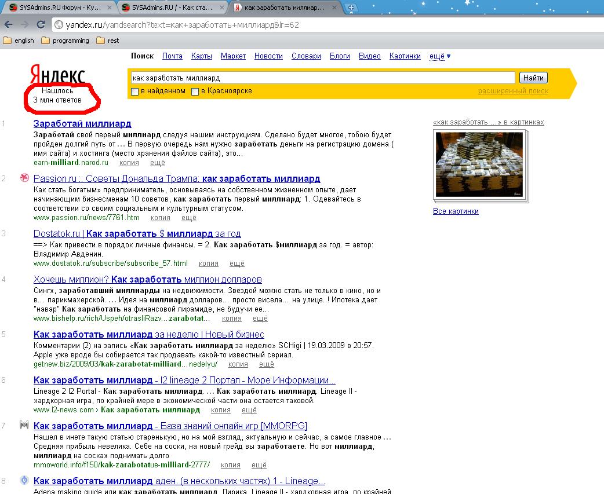
Task: Expand 'ещё' under passion.ru result
Action: [x=189, y=218]
